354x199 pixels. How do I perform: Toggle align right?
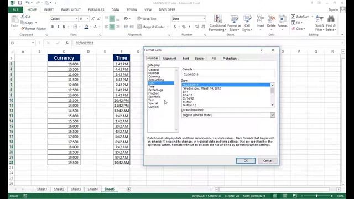[118, 27]
